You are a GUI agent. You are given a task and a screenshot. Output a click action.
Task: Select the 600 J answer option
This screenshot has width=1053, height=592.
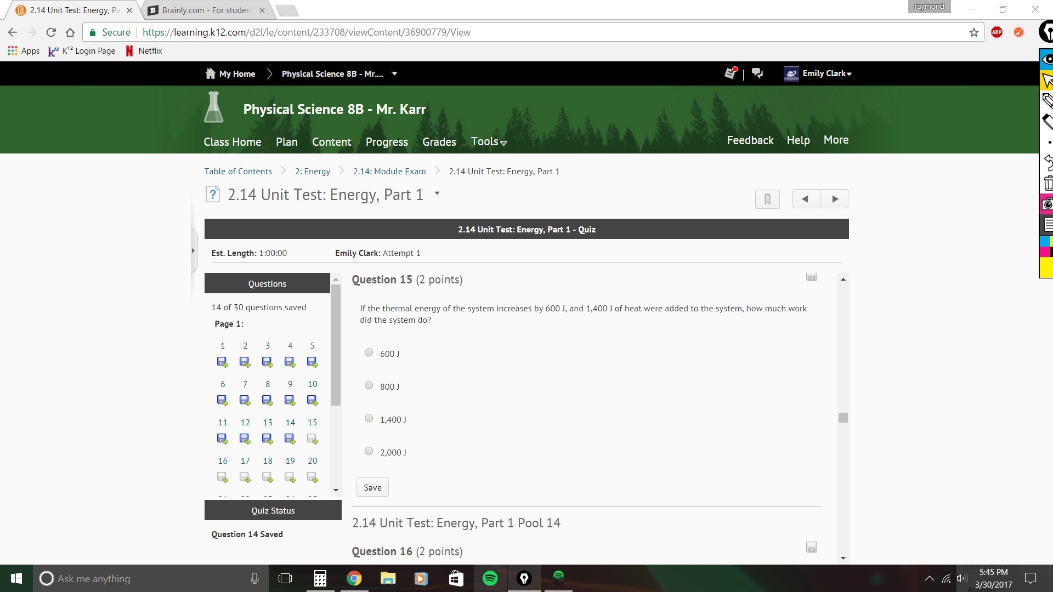pos(369,352)
